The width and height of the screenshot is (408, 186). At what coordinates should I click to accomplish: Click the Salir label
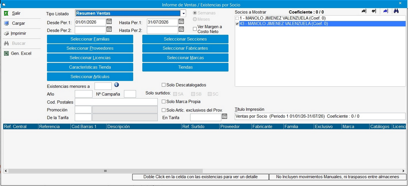pos(16,13)
